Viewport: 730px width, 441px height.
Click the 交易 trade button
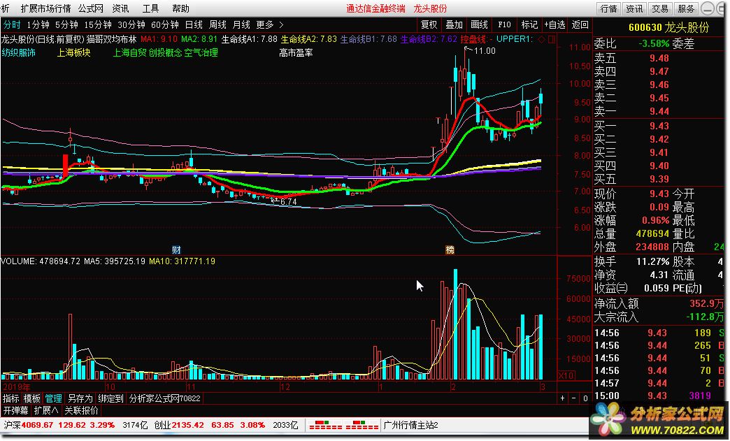659,8
